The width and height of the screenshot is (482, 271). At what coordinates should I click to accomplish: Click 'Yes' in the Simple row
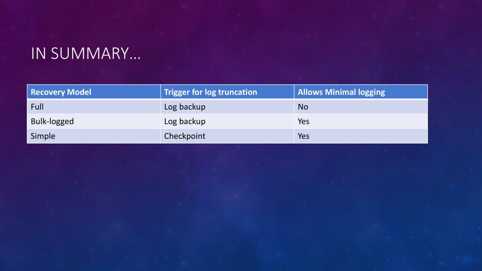click(x=361, y=136)
